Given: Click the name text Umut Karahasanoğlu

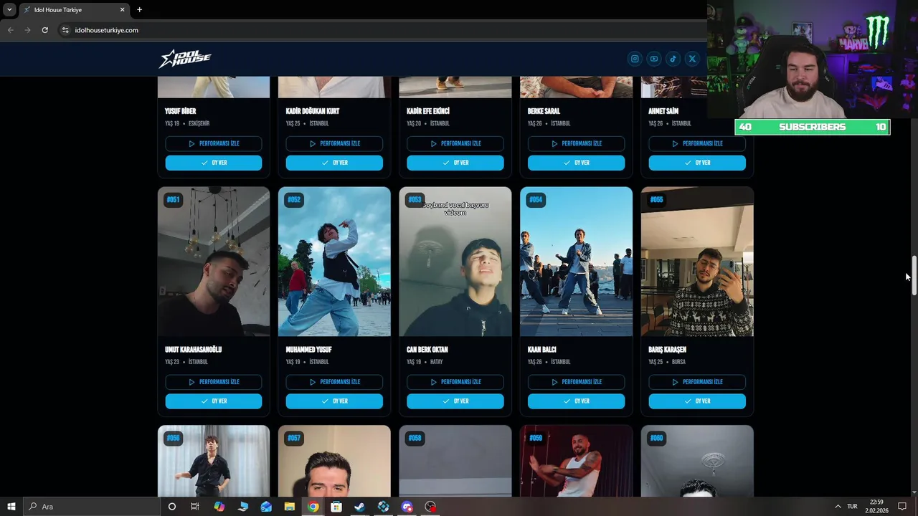Looking at the screenshot, I should [194, 350].
